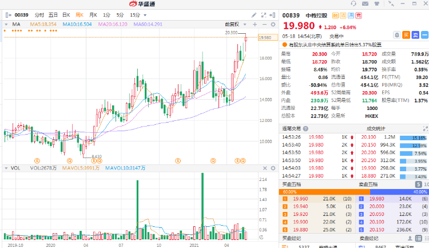The width and height of the screenshot is (429, 248).
Task: Click the 14:54:27 trade tick row
Action: pyautogui.click(x=318, y=176)
